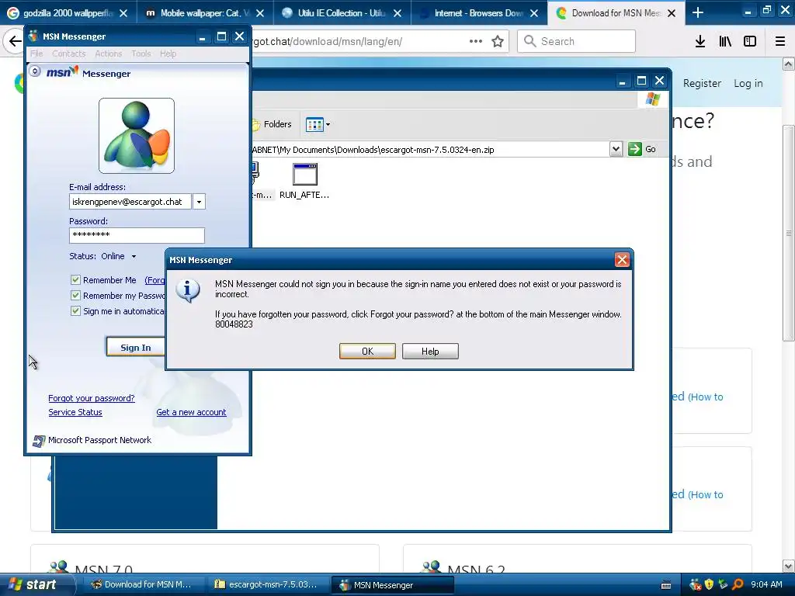This screenshot has width=795, height=596.
Task: Close the Mobile wallpaper browser tab
Action: (260, 13)
